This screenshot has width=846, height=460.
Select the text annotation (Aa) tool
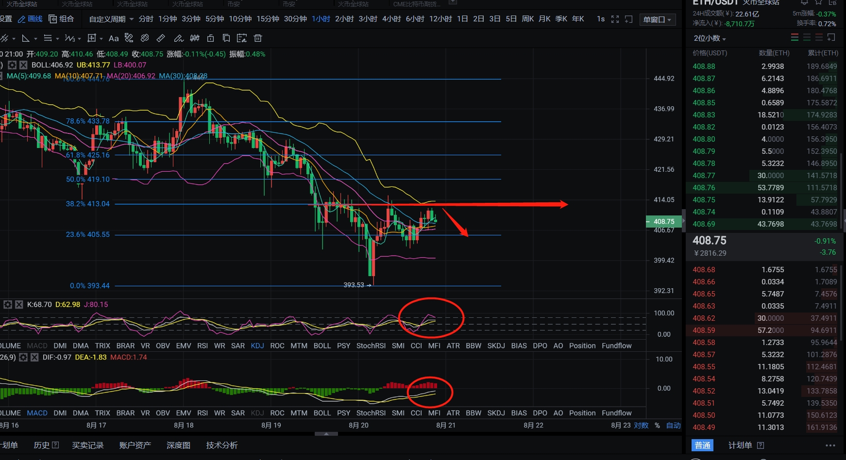114,38
